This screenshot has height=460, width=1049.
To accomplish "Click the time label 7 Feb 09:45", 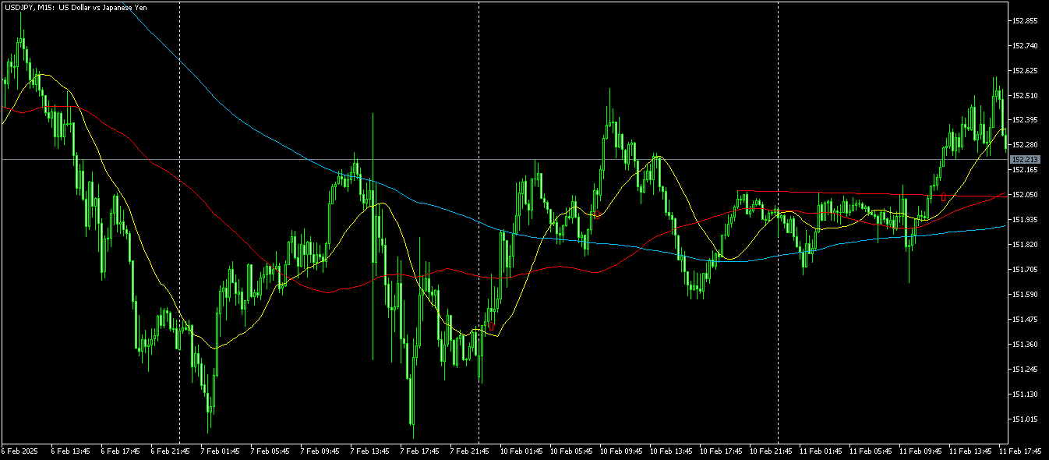I will [320, 451].
